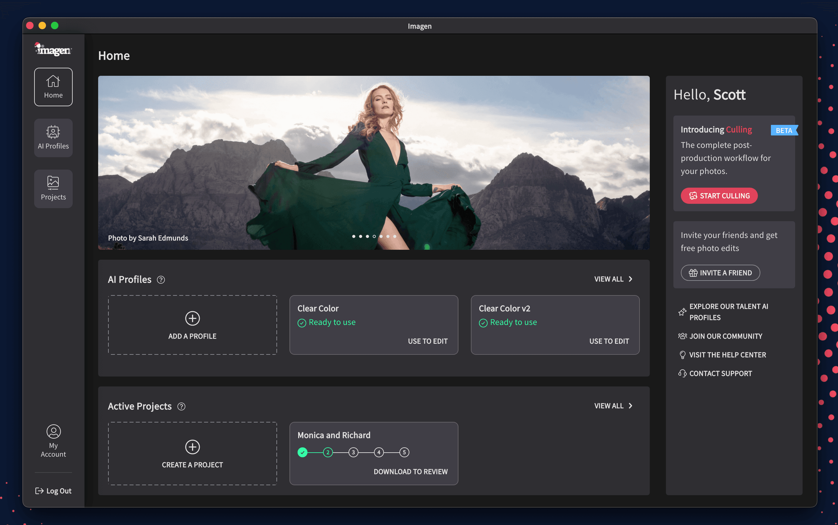Select step 5 in project progress
Image resolution: width=838 pixels, height=525 pixels.
pos(404,452)
